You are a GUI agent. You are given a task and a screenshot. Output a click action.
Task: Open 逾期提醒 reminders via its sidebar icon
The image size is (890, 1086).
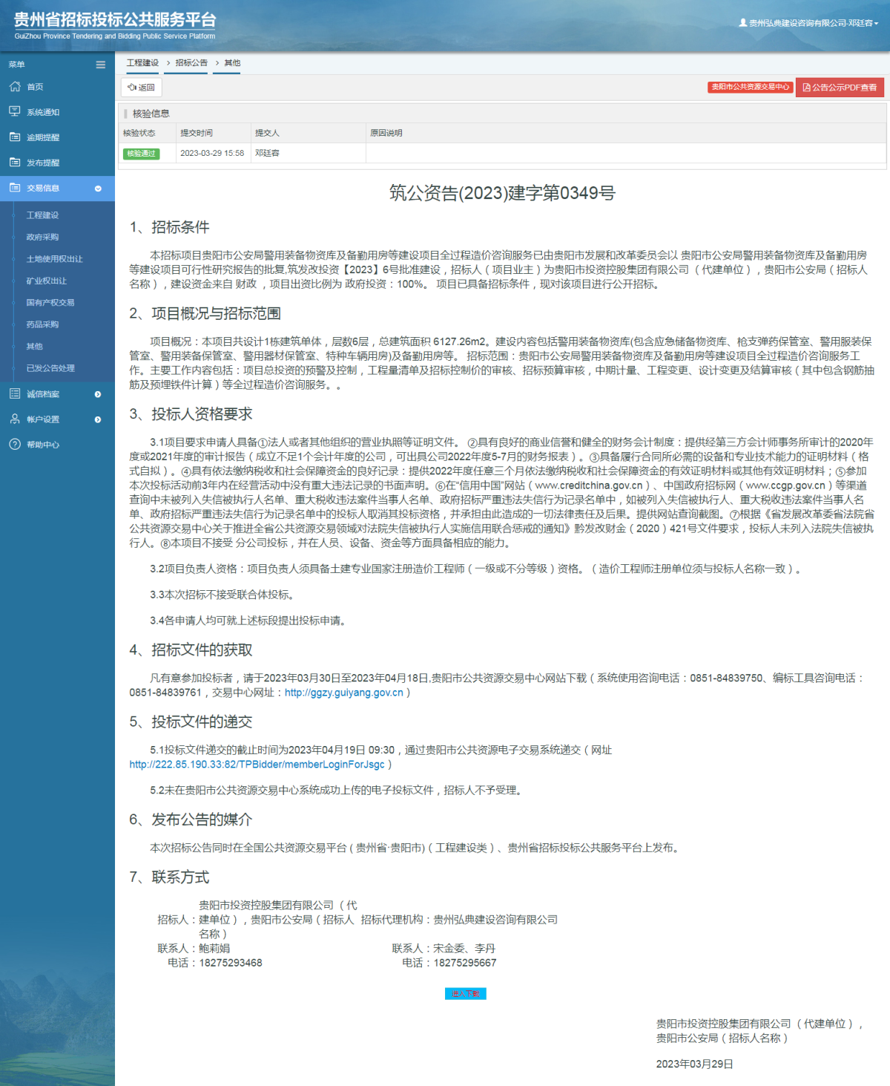pos(15,137)
